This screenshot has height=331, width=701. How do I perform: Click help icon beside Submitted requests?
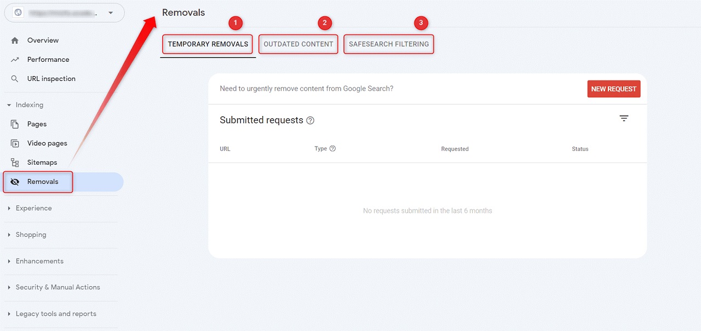(311, 120)
